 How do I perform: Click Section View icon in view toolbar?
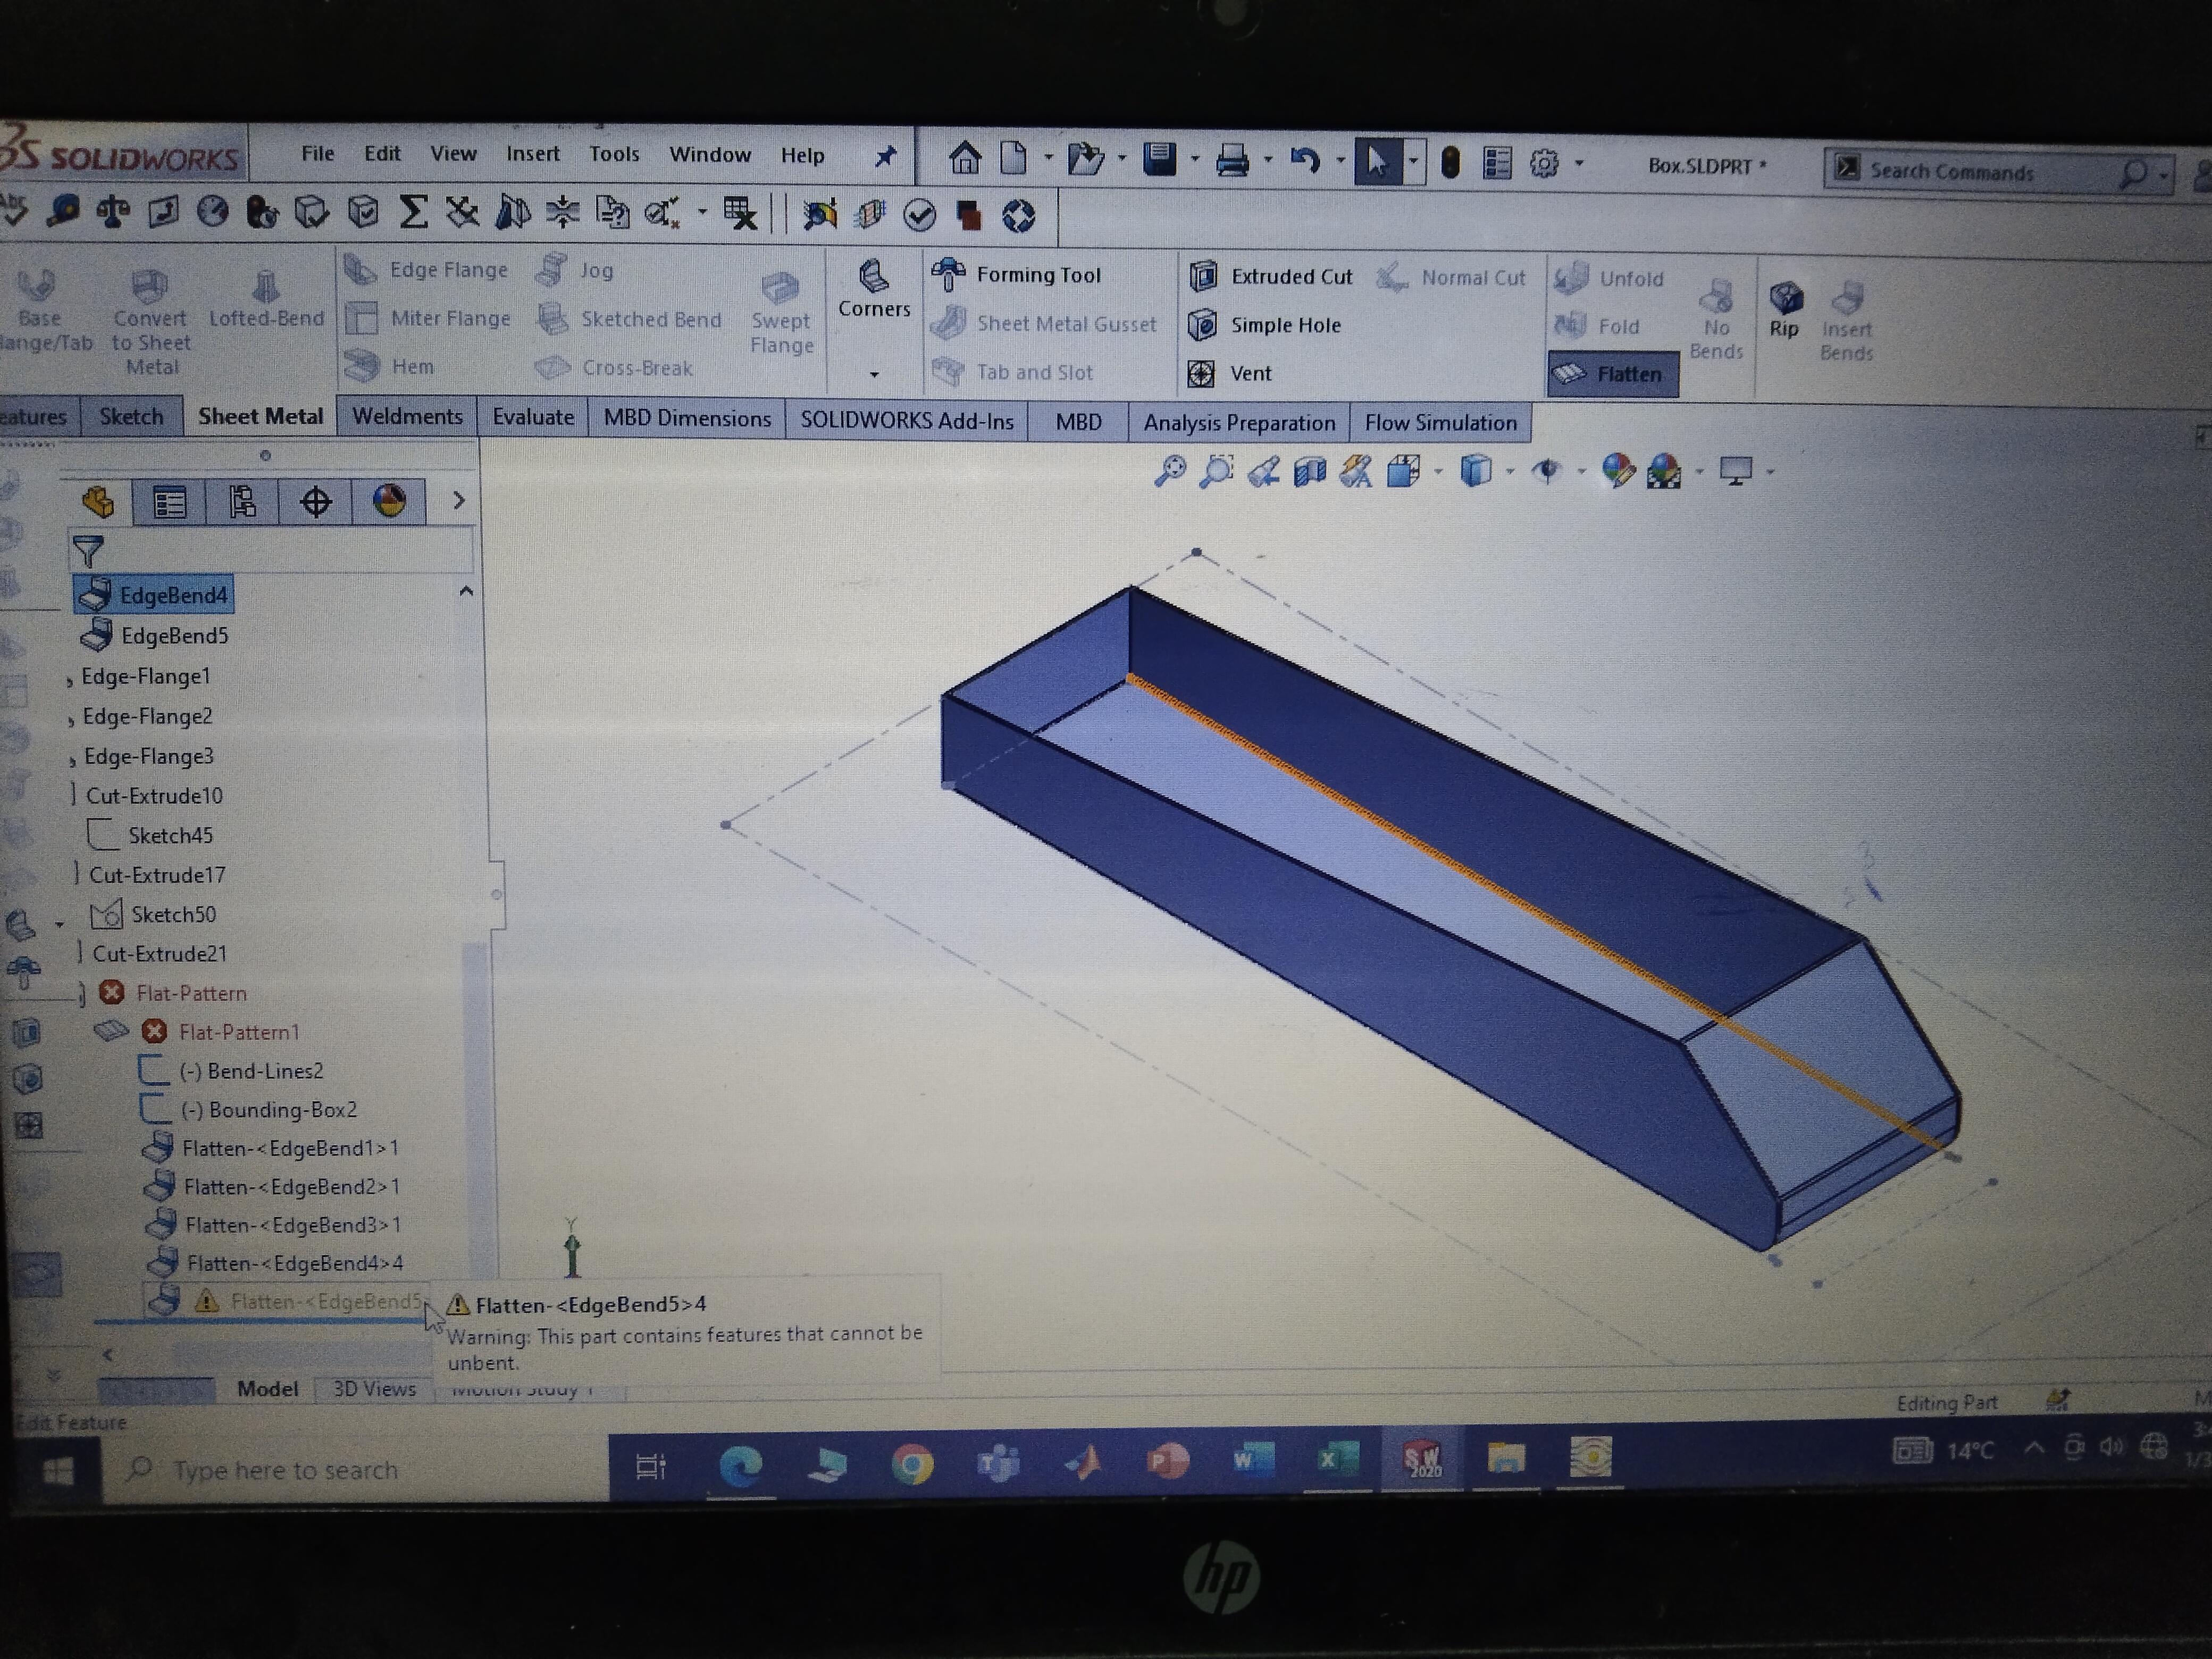[x=1309, y=471]
